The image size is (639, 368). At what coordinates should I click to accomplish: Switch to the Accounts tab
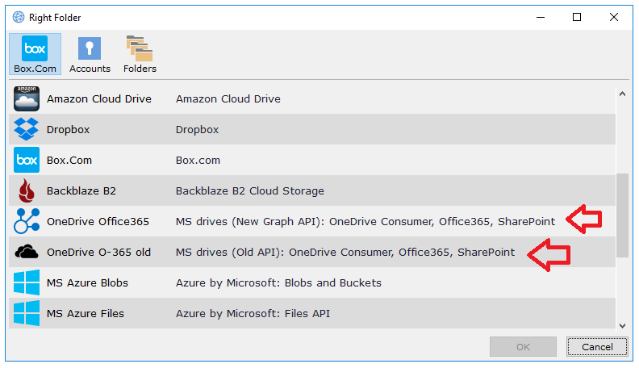point(90,54)
